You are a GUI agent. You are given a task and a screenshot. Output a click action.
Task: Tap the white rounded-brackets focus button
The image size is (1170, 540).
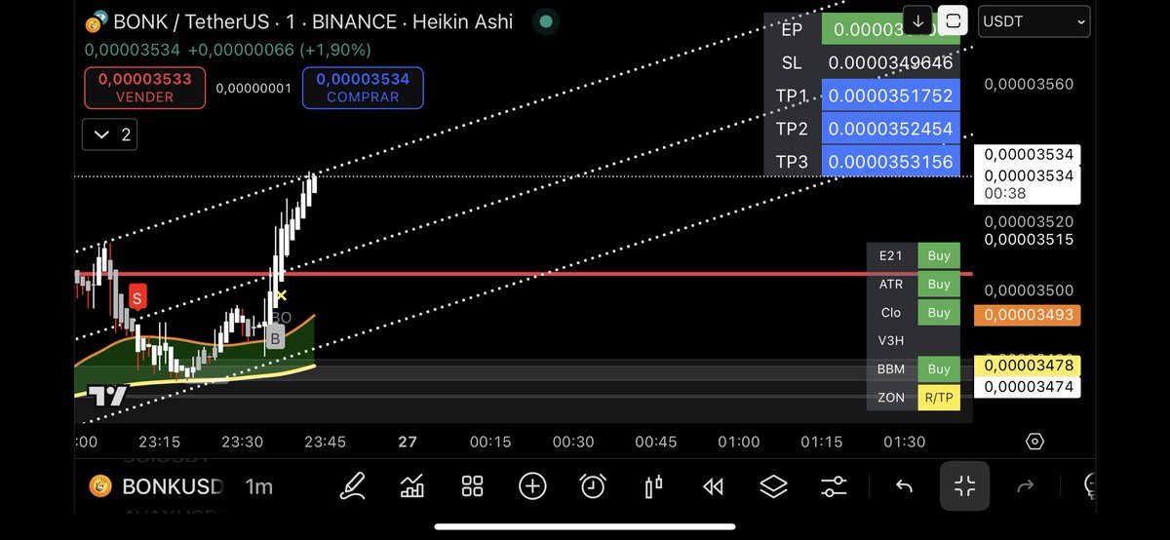[954, 20]
